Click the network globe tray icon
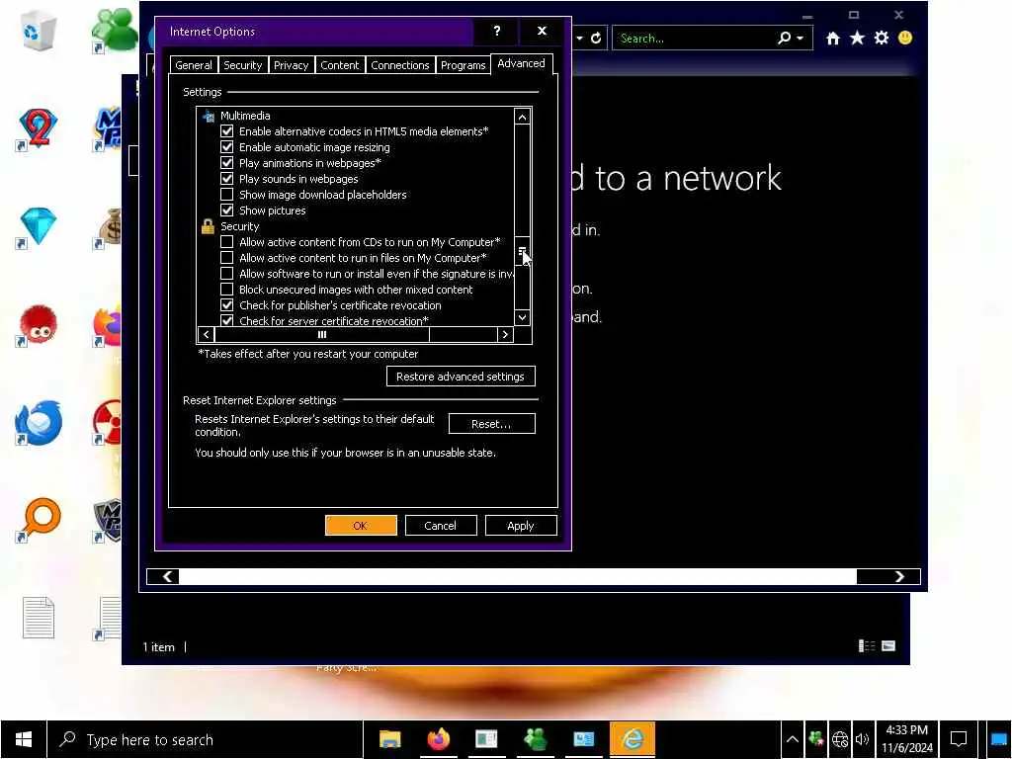Screen dimensions: 1012x759 (x=840, y=739)
